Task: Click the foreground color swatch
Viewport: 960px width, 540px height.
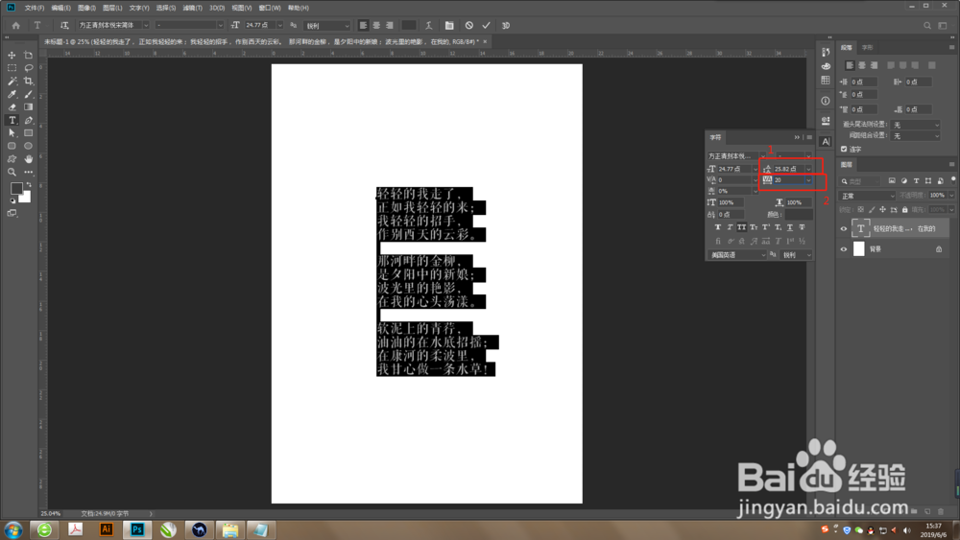Action: pos(16,188)
